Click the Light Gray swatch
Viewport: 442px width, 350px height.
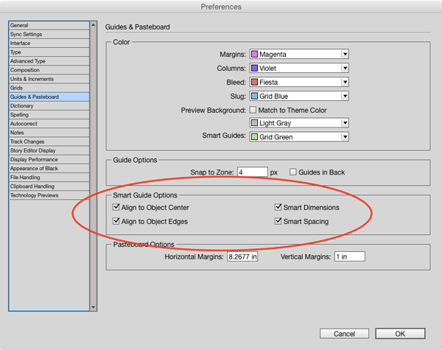click(254, 122)
